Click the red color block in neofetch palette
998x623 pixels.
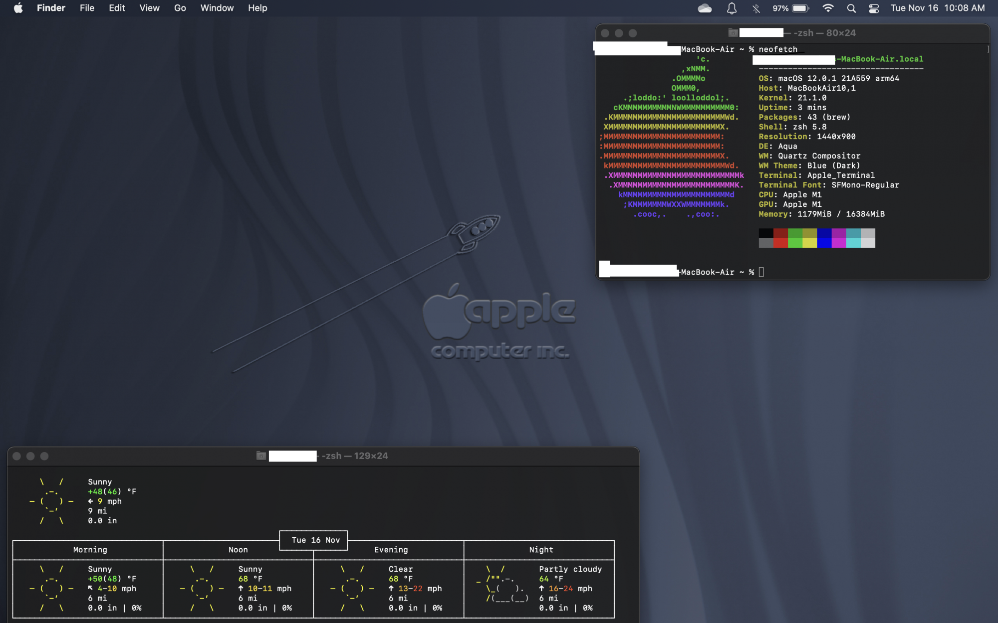pos(780,243)
